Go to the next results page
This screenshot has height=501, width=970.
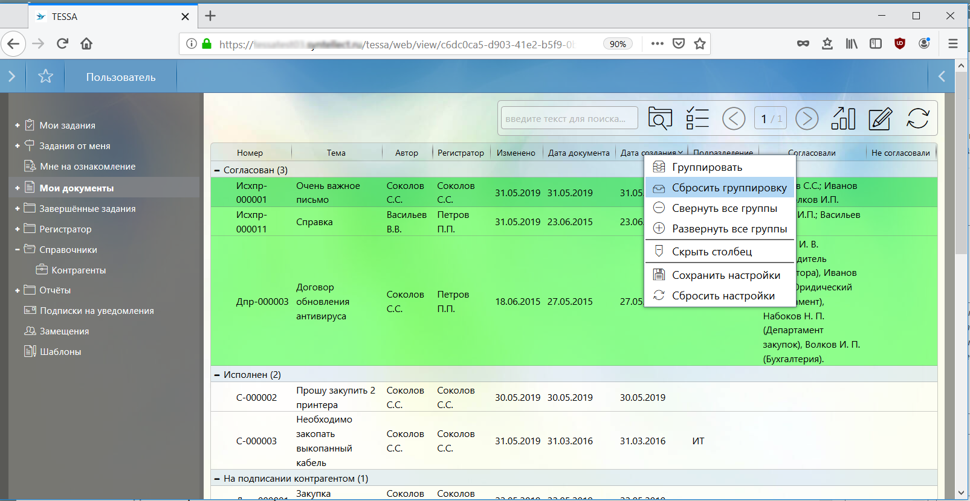(807, 118)
